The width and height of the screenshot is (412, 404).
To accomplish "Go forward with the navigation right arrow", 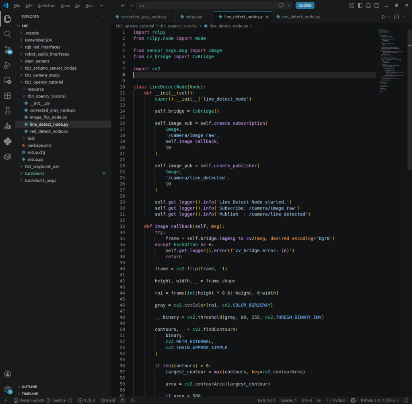I will click(x=131, y=6).
